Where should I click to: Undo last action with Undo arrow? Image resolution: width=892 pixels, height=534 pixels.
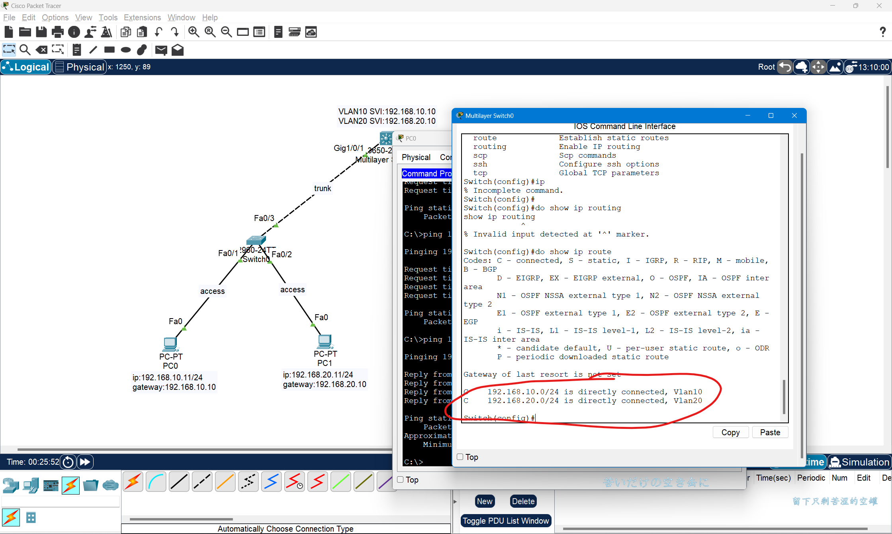[158, 32]
